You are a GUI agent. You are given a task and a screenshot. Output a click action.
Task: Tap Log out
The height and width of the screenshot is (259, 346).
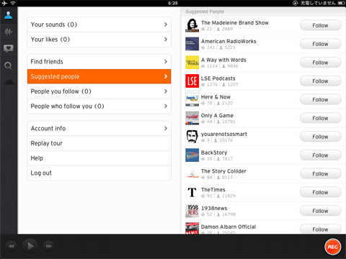[x=99, y=173]
